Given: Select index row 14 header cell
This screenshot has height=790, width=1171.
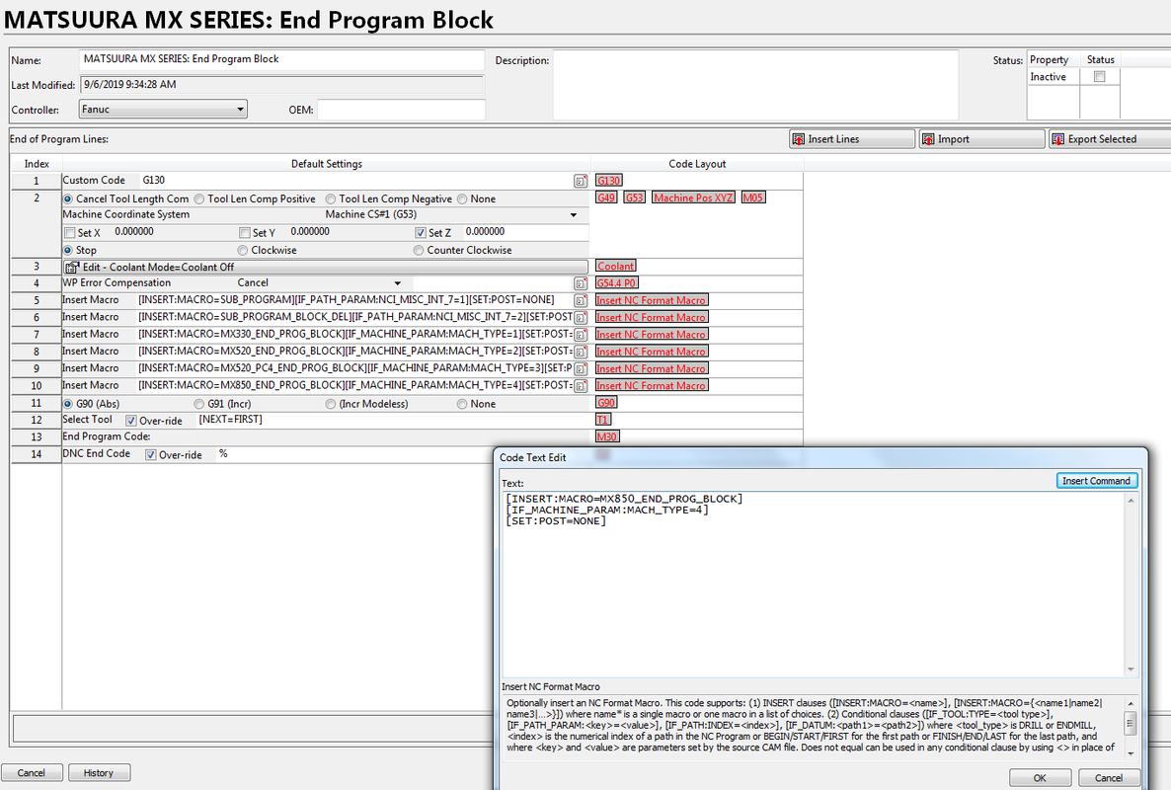Looking at the screenshot, I should pos(36,454).
